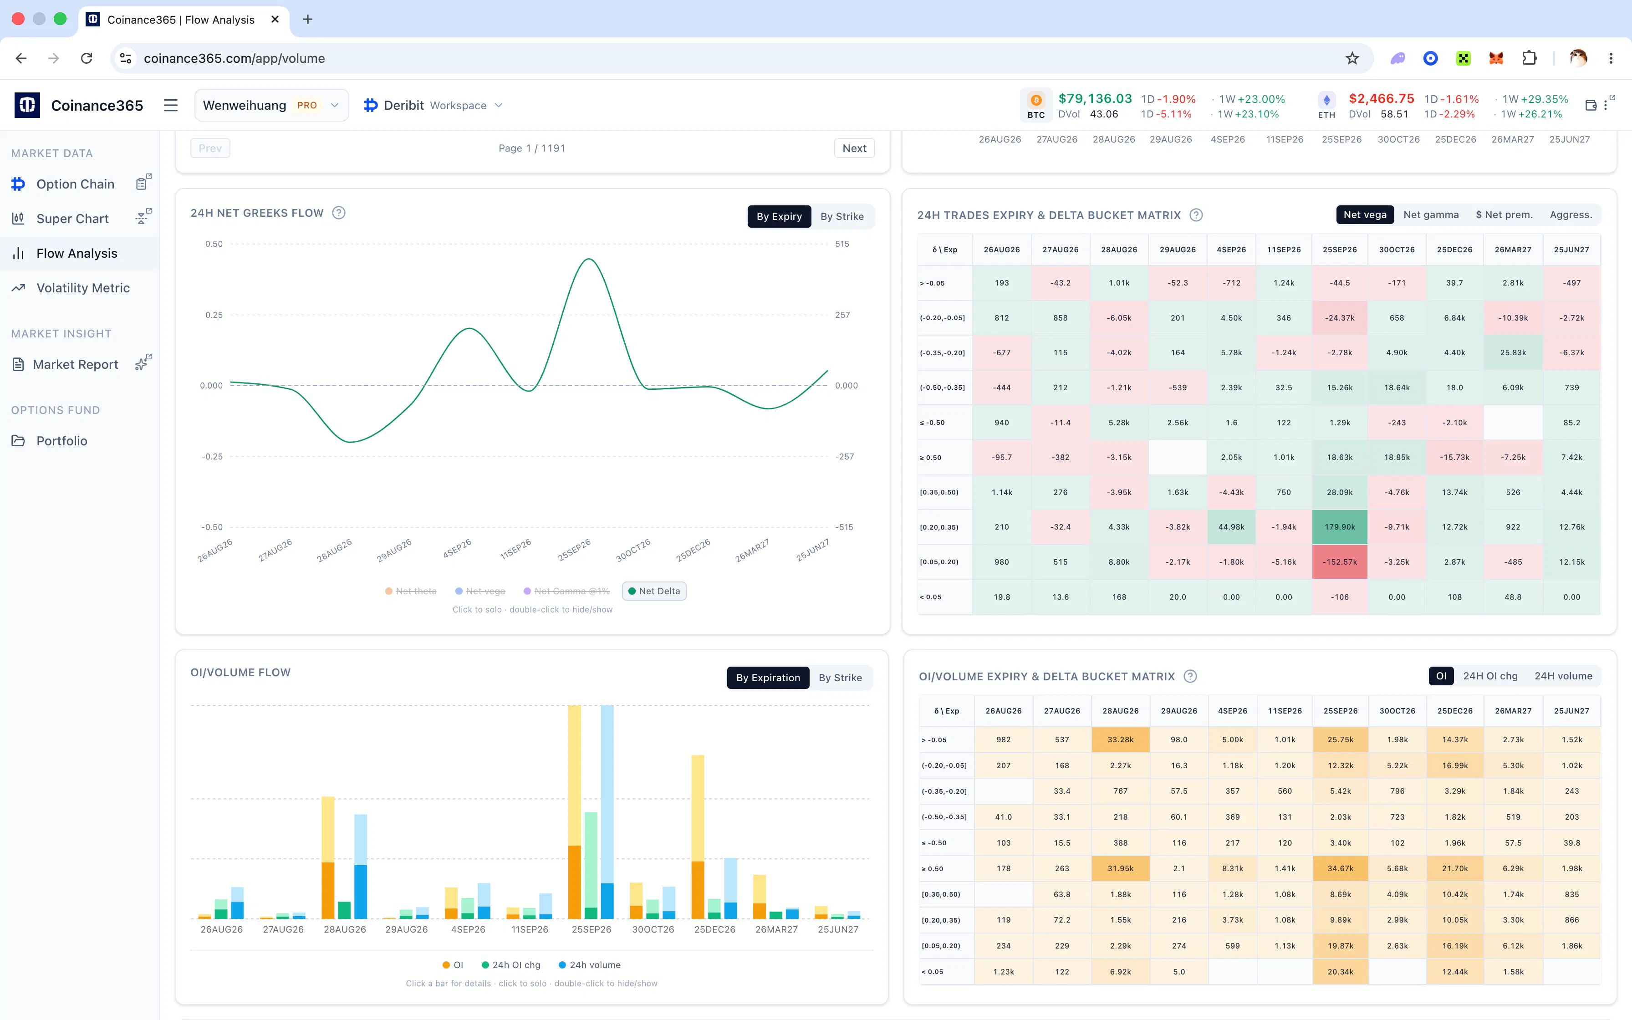Click the Deribit logo icon
Screen dimensions: 1632x1020
(370, 105)
